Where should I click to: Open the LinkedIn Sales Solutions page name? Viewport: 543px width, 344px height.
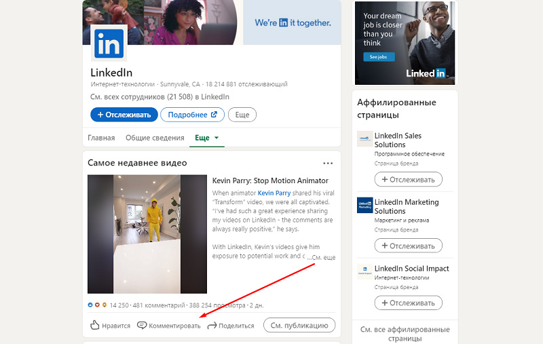pyautogui.click(x=398, y=140)
